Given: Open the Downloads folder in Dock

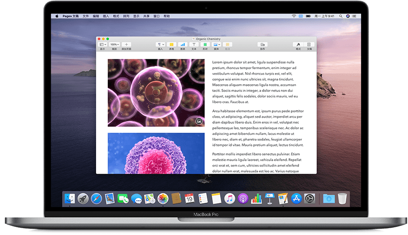Looking at the screenshot, I should pos(329,199).
